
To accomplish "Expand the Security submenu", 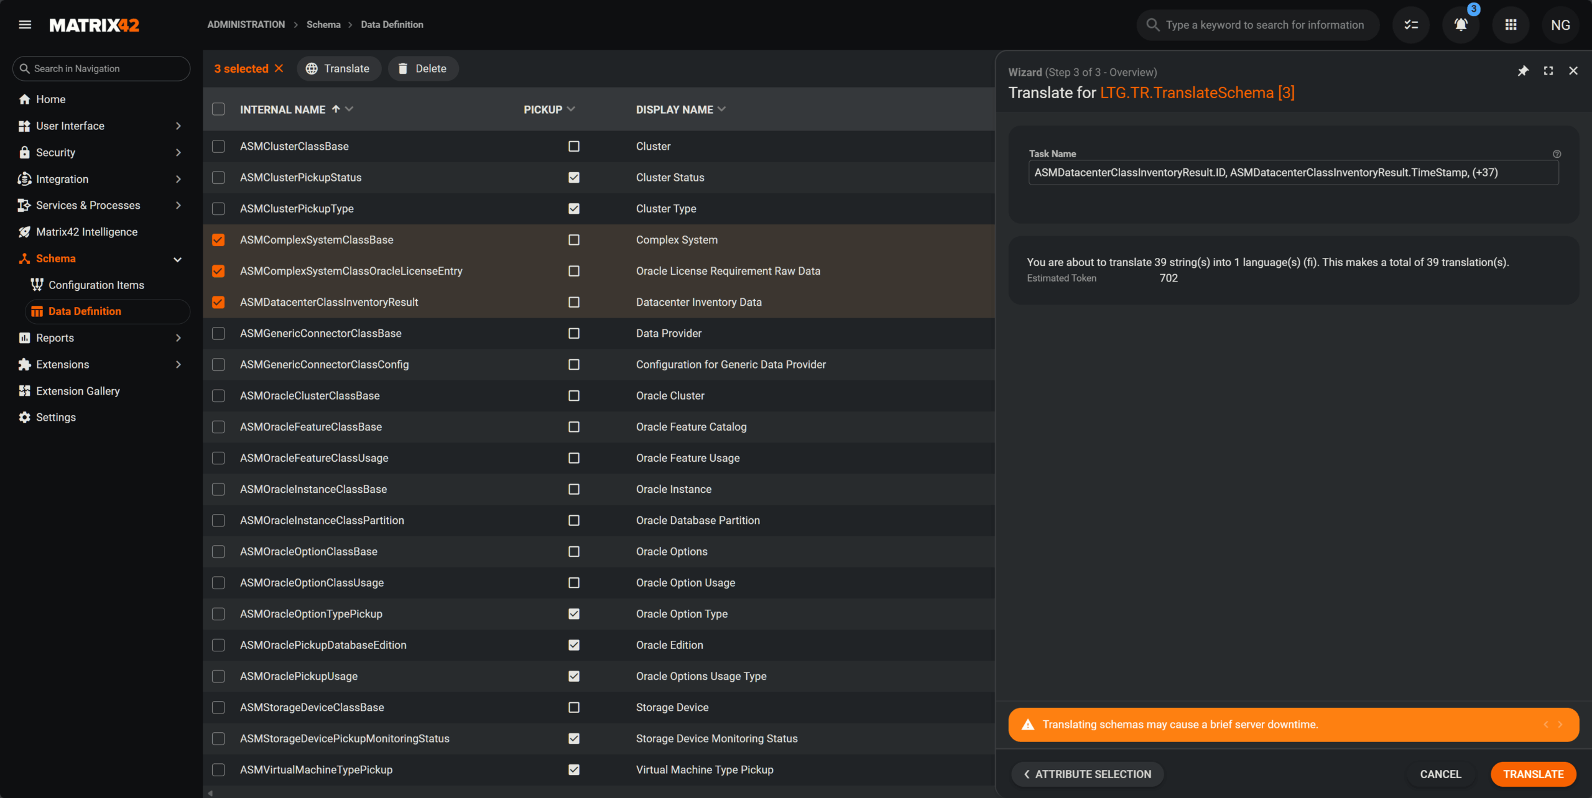I will (x=178, y=153).
